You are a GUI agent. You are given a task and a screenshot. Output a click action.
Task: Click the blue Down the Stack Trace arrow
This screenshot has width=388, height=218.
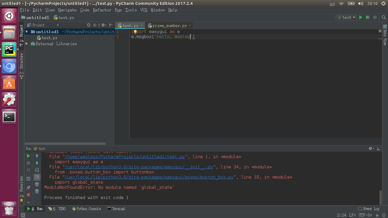point(37,163)
